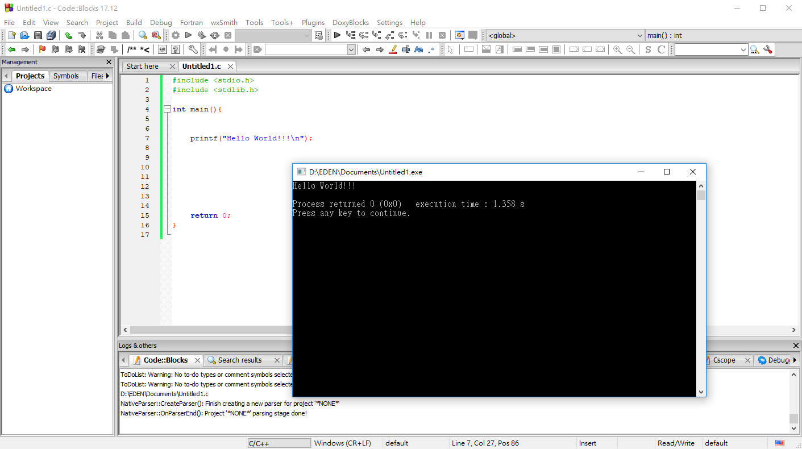Click the Build gear icon

tap(176, 35)
